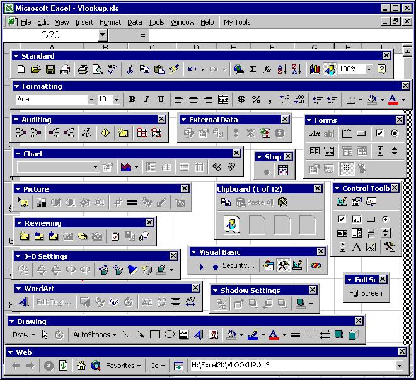Open the Name Box dropdown arrow

click(x=102, y=35)
